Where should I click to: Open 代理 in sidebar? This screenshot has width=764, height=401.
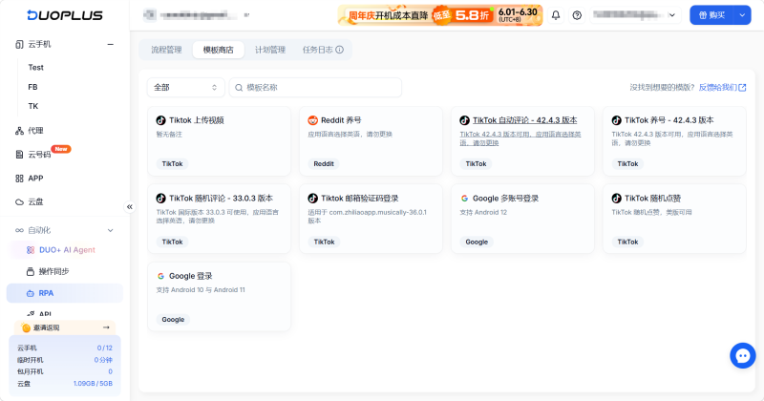coord(35,131)
